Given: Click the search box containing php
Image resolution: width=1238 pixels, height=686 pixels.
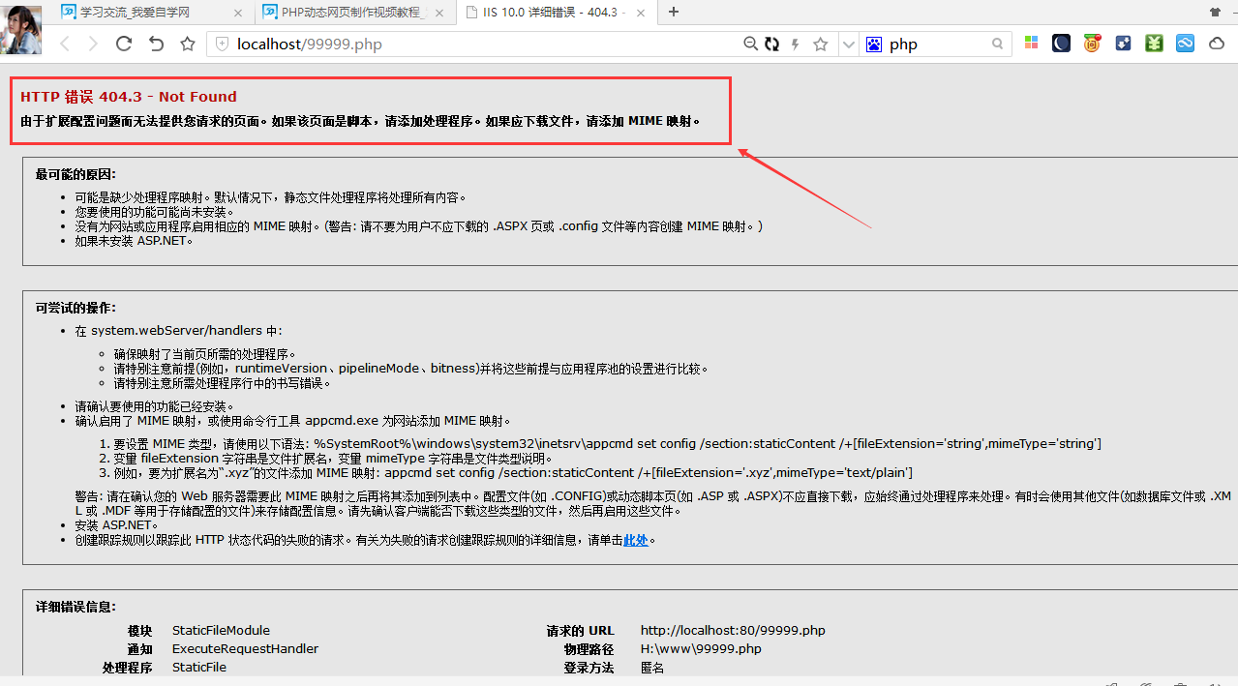Looking at the screenshot, I should [x=937, y=45].
